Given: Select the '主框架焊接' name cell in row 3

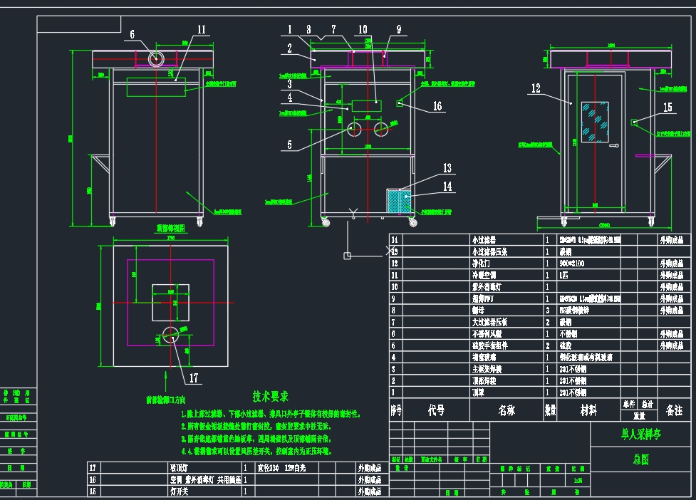Looking at the screenshot, I should (x=487, y=369).
